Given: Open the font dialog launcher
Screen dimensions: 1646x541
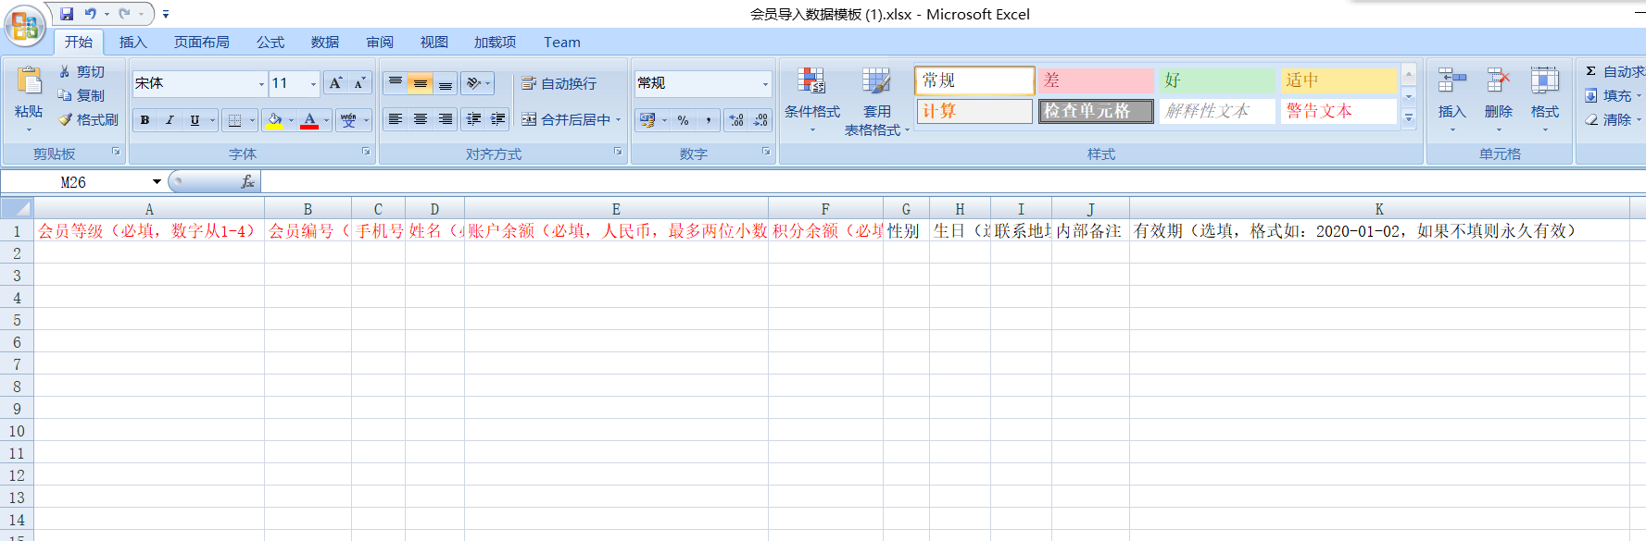Looking at the screenshot, I should (366, 151).
